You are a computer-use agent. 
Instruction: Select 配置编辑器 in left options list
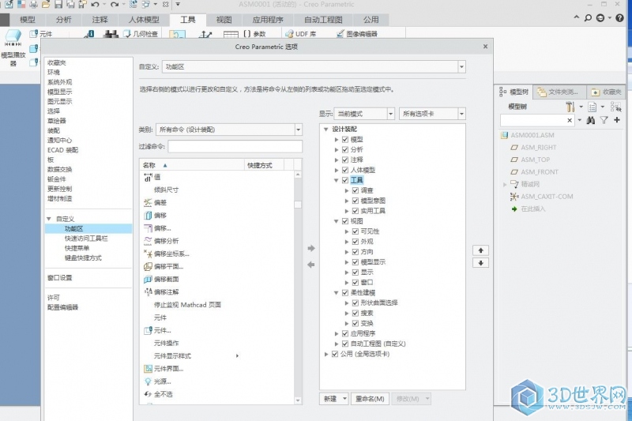(x=63, y=307)
